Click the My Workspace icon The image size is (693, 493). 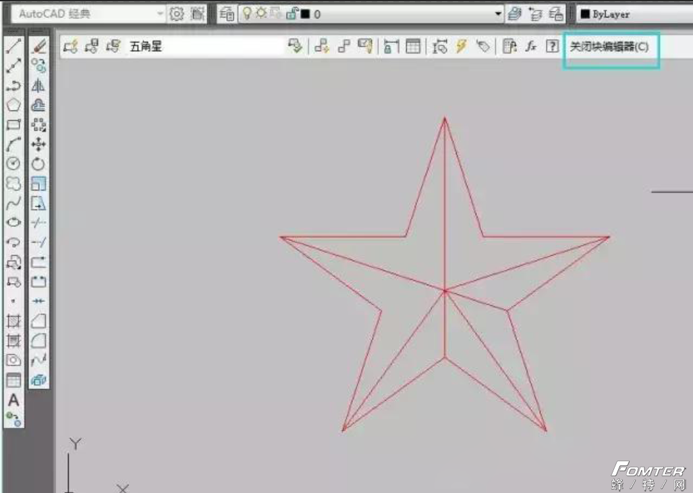tap(198, 14)
